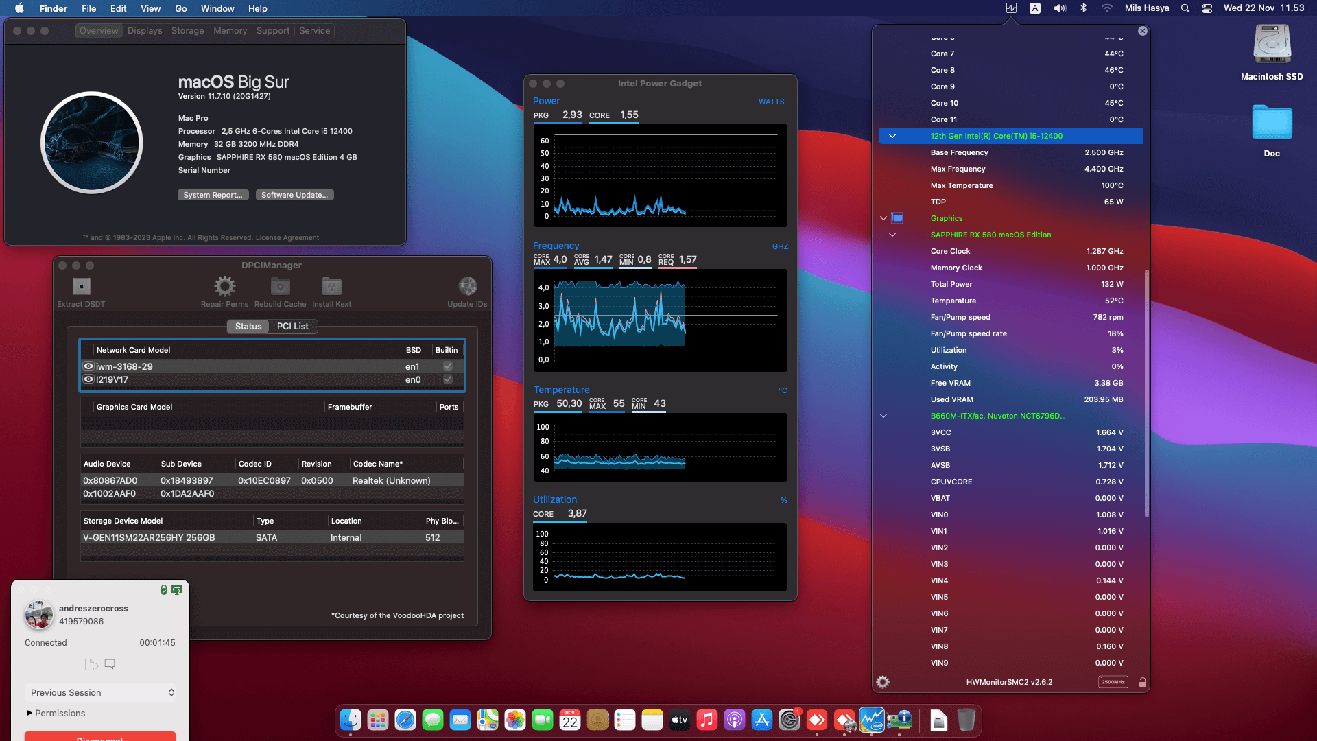Click Intel Power Gadget icon in the Dock

[872, 720]
